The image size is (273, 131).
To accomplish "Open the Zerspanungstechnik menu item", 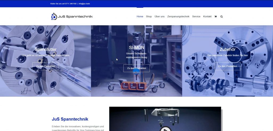I will (x=178, y=16).
